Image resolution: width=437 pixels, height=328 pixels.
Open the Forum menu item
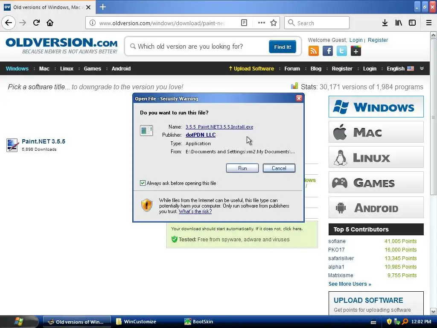pyautogui.click(x=292, y=69)
